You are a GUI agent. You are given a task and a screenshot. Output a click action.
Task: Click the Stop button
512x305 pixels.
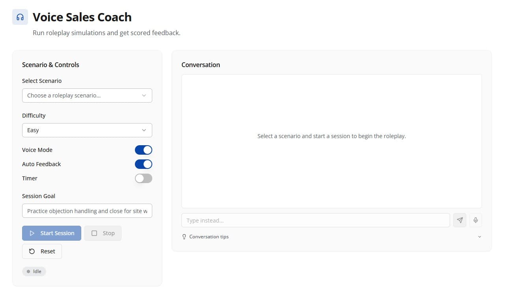tap(103, 233)
